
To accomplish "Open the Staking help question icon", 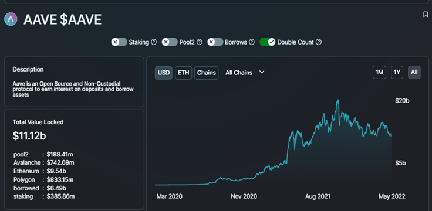I will [x=154, y=42].
